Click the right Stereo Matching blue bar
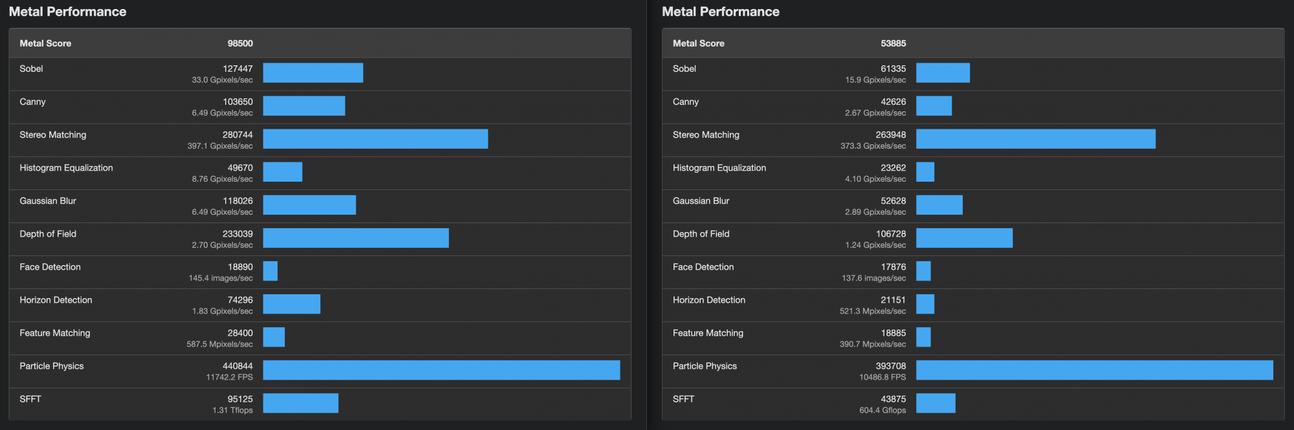Image resolution: width=1294 pixels, height=430 pixels. 1035,139
